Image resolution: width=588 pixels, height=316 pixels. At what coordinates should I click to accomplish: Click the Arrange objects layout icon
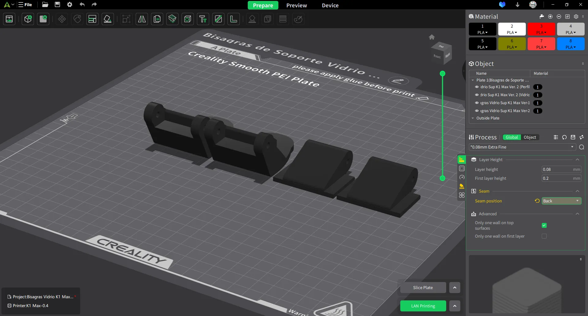pos(92,19)
